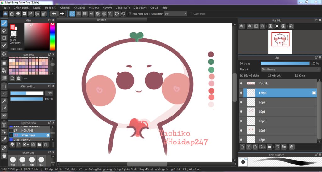Image resolution: width=322 pixels, height=172 pixels.
Task: Select the Magic Wand tool
Action: 4,101
